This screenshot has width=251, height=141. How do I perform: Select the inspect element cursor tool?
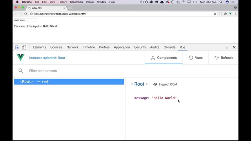click(x=17, y=47)
